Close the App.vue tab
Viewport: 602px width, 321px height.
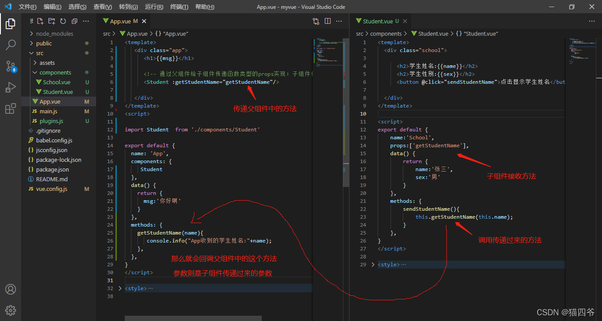144,21
